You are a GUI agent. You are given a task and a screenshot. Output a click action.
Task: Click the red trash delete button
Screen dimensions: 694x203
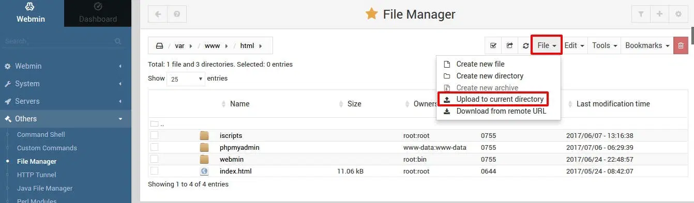[x=681, y=45]
